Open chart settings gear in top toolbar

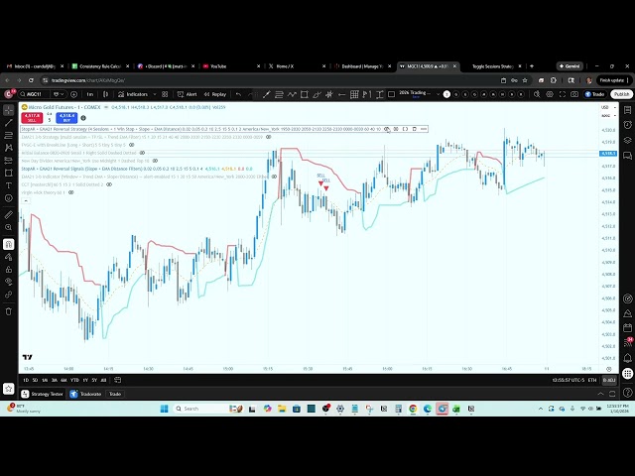pyautogui.click(x=550, y=94)
